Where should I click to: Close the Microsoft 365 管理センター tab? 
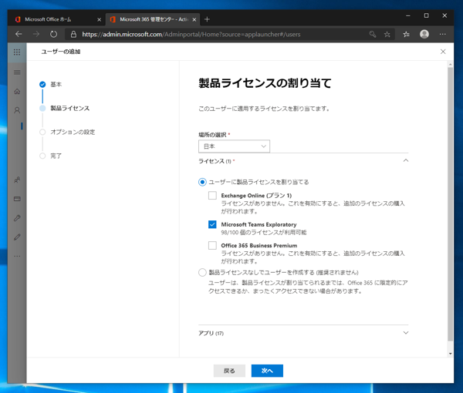point(194,20)
